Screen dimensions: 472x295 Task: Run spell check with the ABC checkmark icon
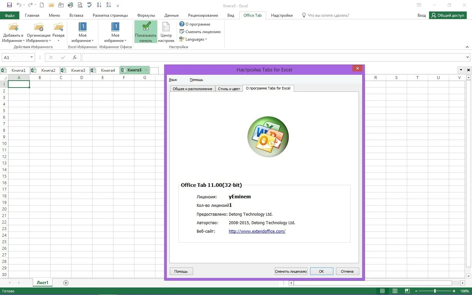(x=89, y=5)
